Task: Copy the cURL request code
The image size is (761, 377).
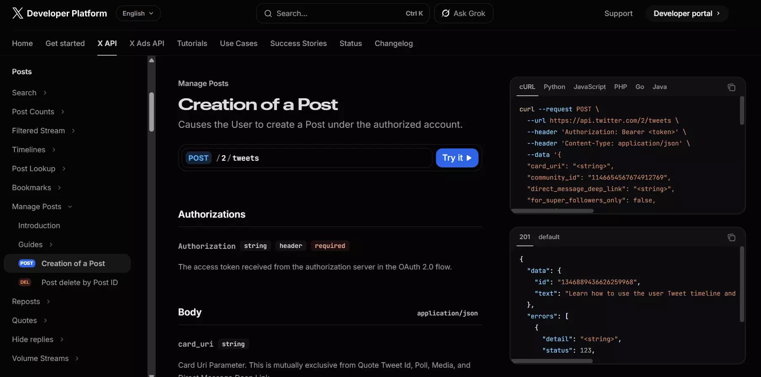Action: pyautogui.click(x=731, y=87)
